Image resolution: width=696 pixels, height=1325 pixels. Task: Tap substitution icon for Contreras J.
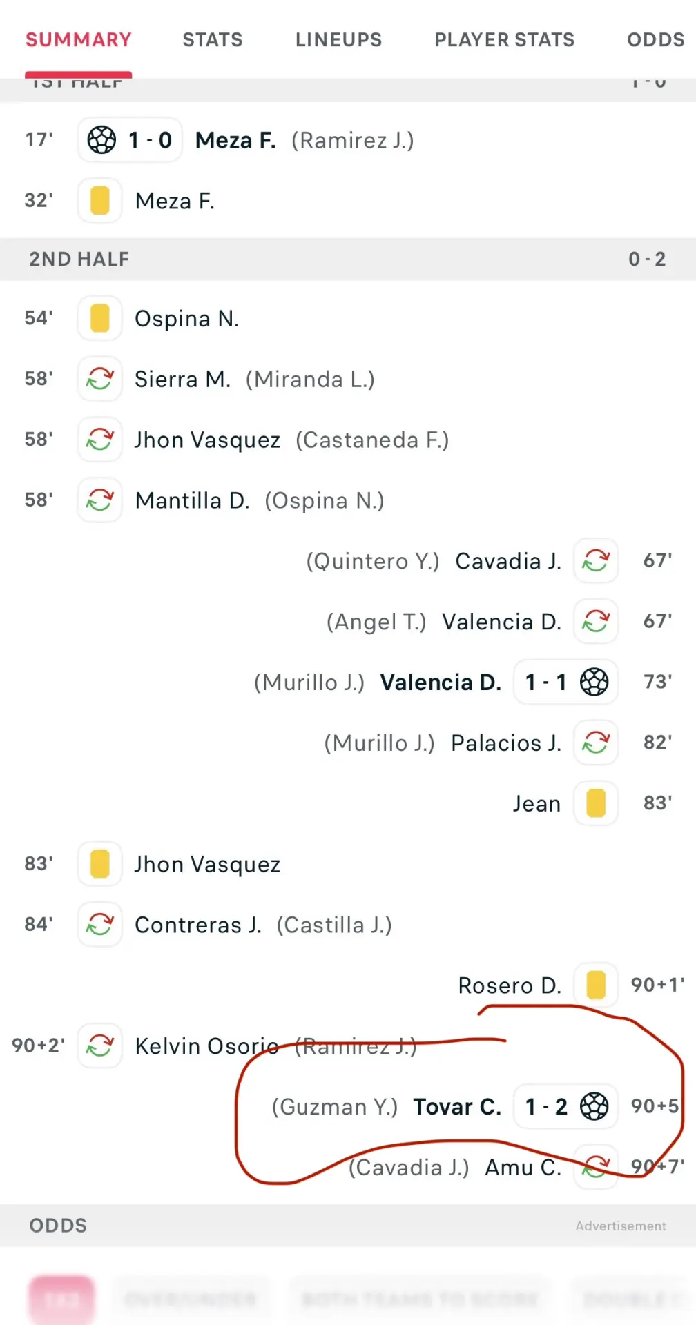(100, 925)
